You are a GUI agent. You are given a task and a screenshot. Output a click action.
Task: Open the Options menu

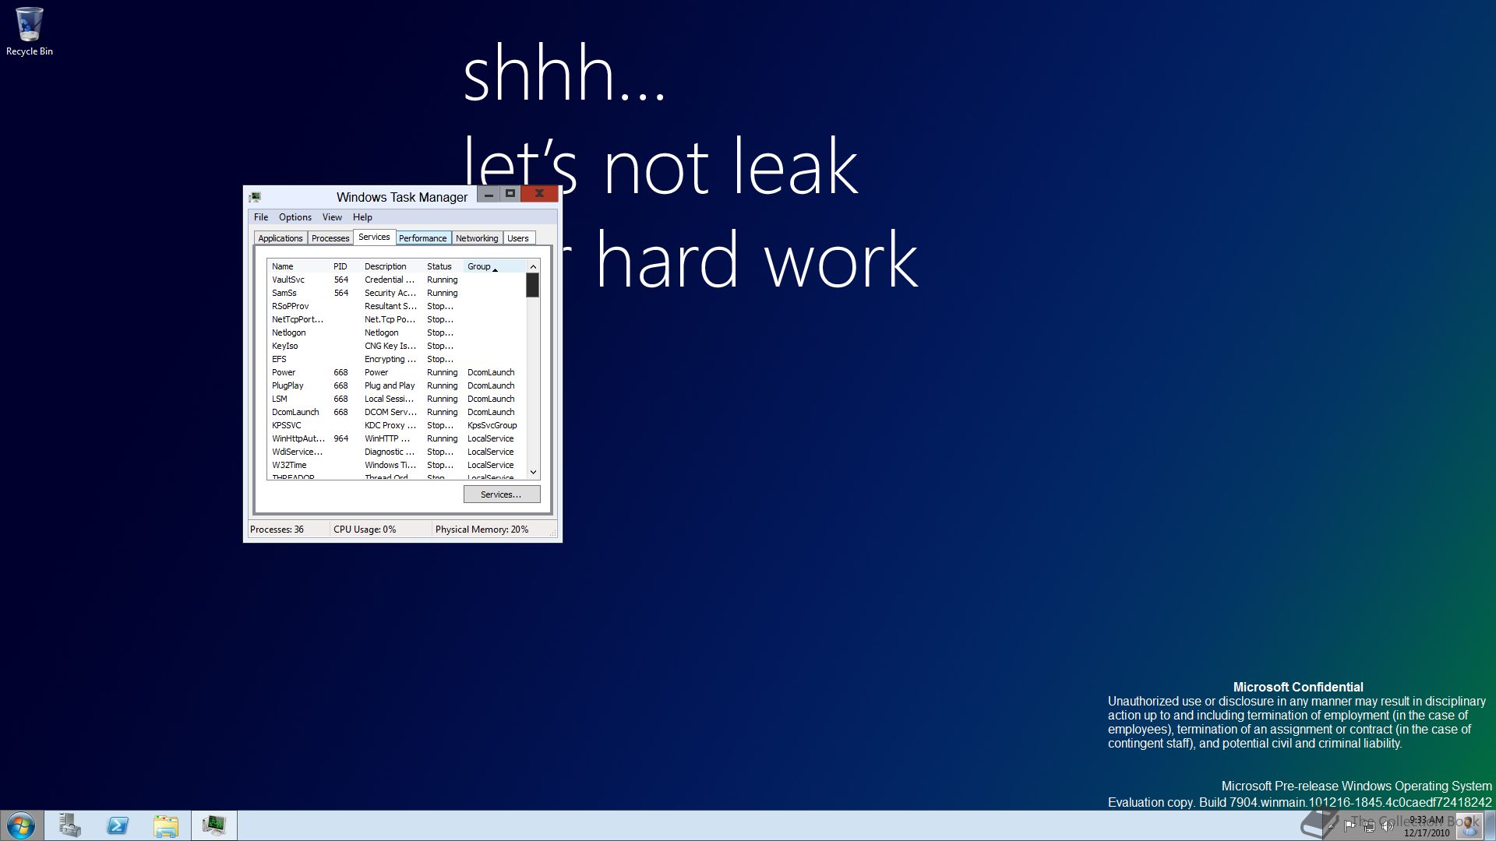295,217
